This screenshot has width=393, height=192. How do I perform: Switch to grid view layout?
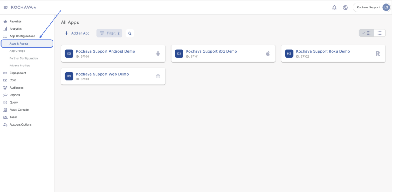[x=366, y=33]
